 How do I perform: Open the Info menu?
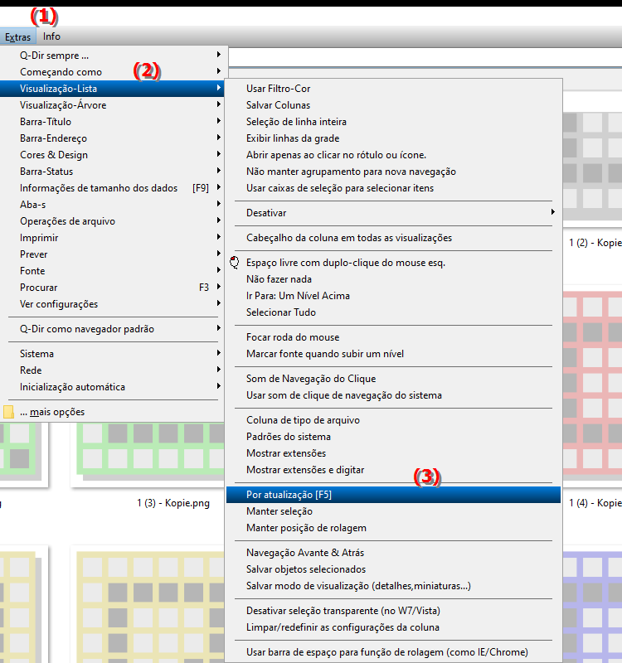point(51,36)
